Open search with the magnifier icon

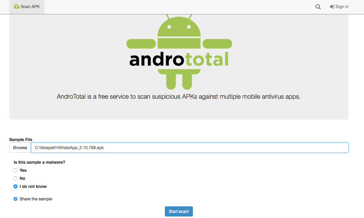tap(318, 7)
